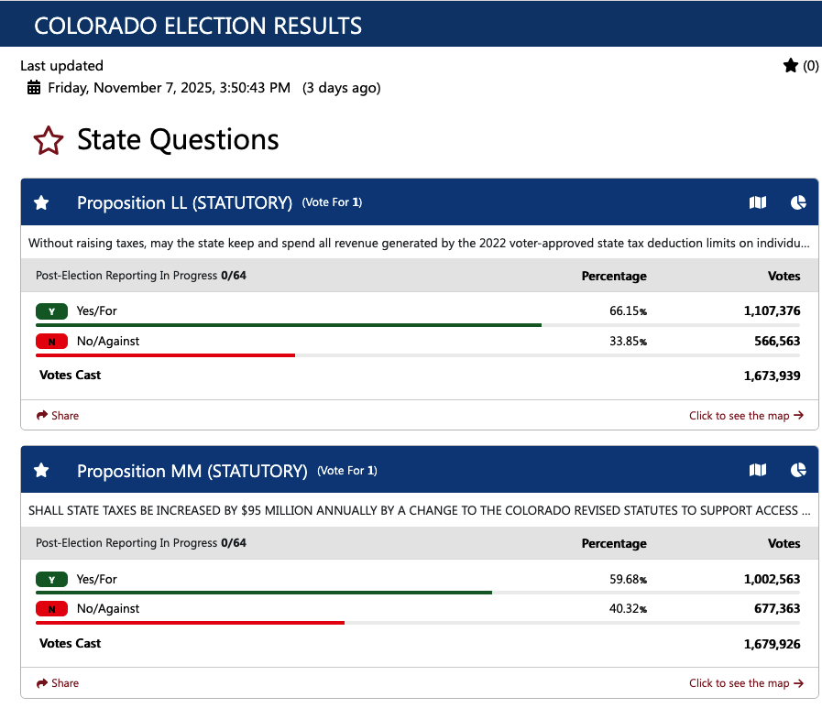
Task: Click the State Questions heading star
Action: coord(49,141)
